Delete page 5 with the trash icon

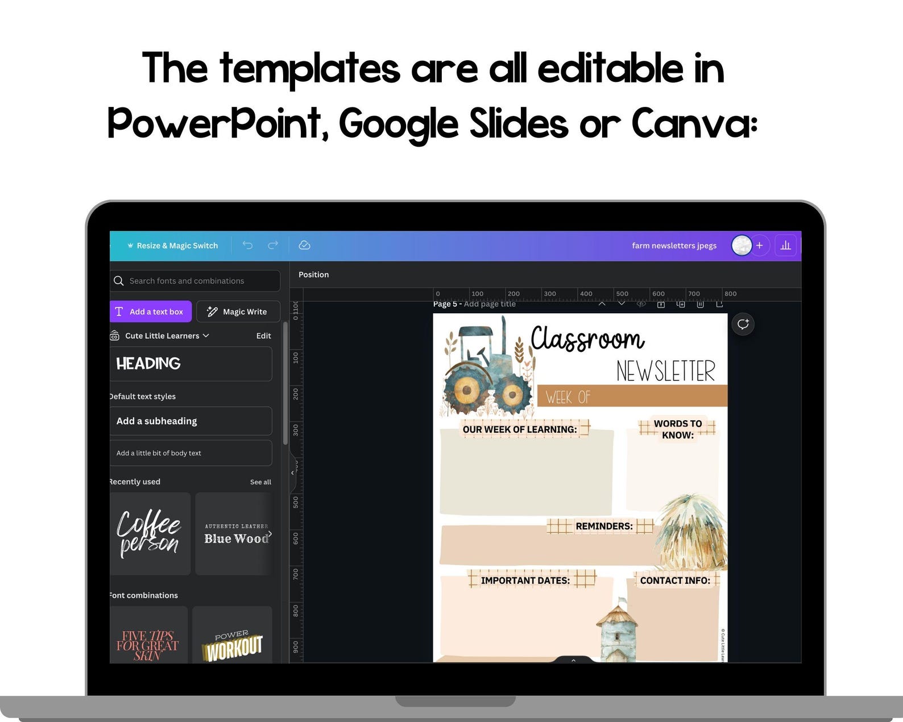tap(700, 304)
